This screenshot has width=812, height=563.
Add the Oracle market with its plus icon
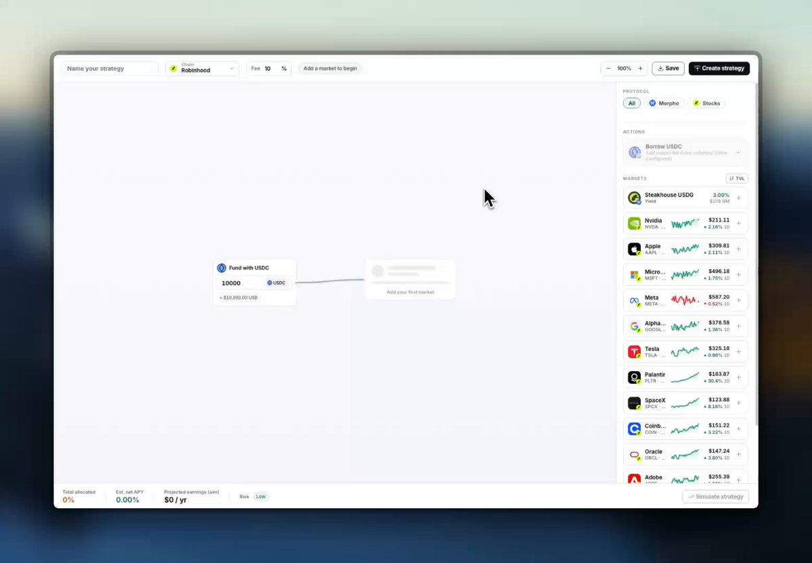pyautogui.click(x=738, y=454)
